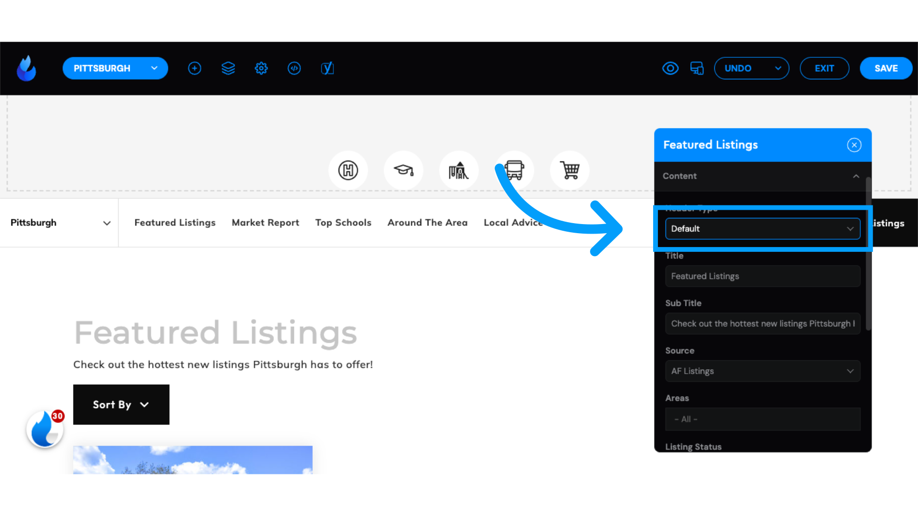Close the Featured Listings panel

[853, 145]
